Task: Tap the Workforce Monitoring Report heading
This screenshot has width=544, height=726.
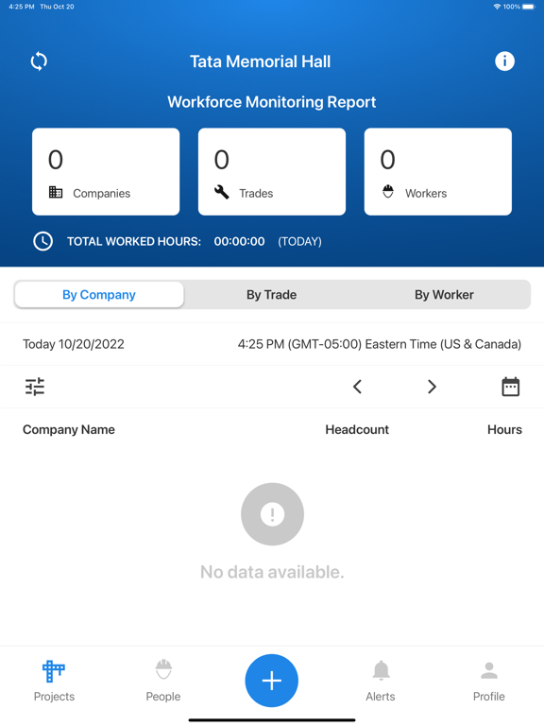Action: click(272, 102)
